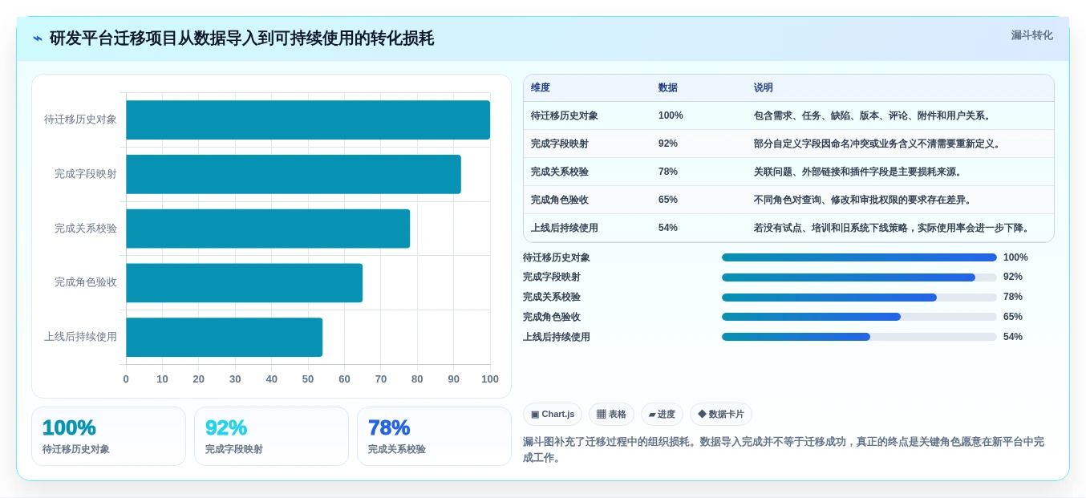Click the 完成关系校验 78% progress bar
The width and height of the screenshot is (1086, 498).
(x=859, y=298)
